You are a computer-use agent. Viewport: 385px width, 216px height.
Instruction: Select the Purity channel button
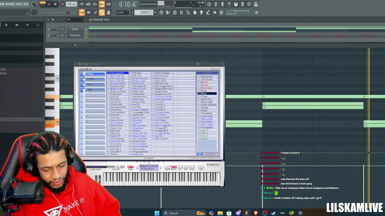75,29
